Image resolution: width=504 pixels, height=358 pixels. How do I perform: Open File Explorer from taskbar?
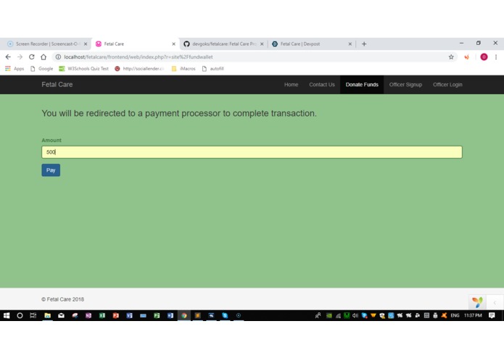[48, 316]
